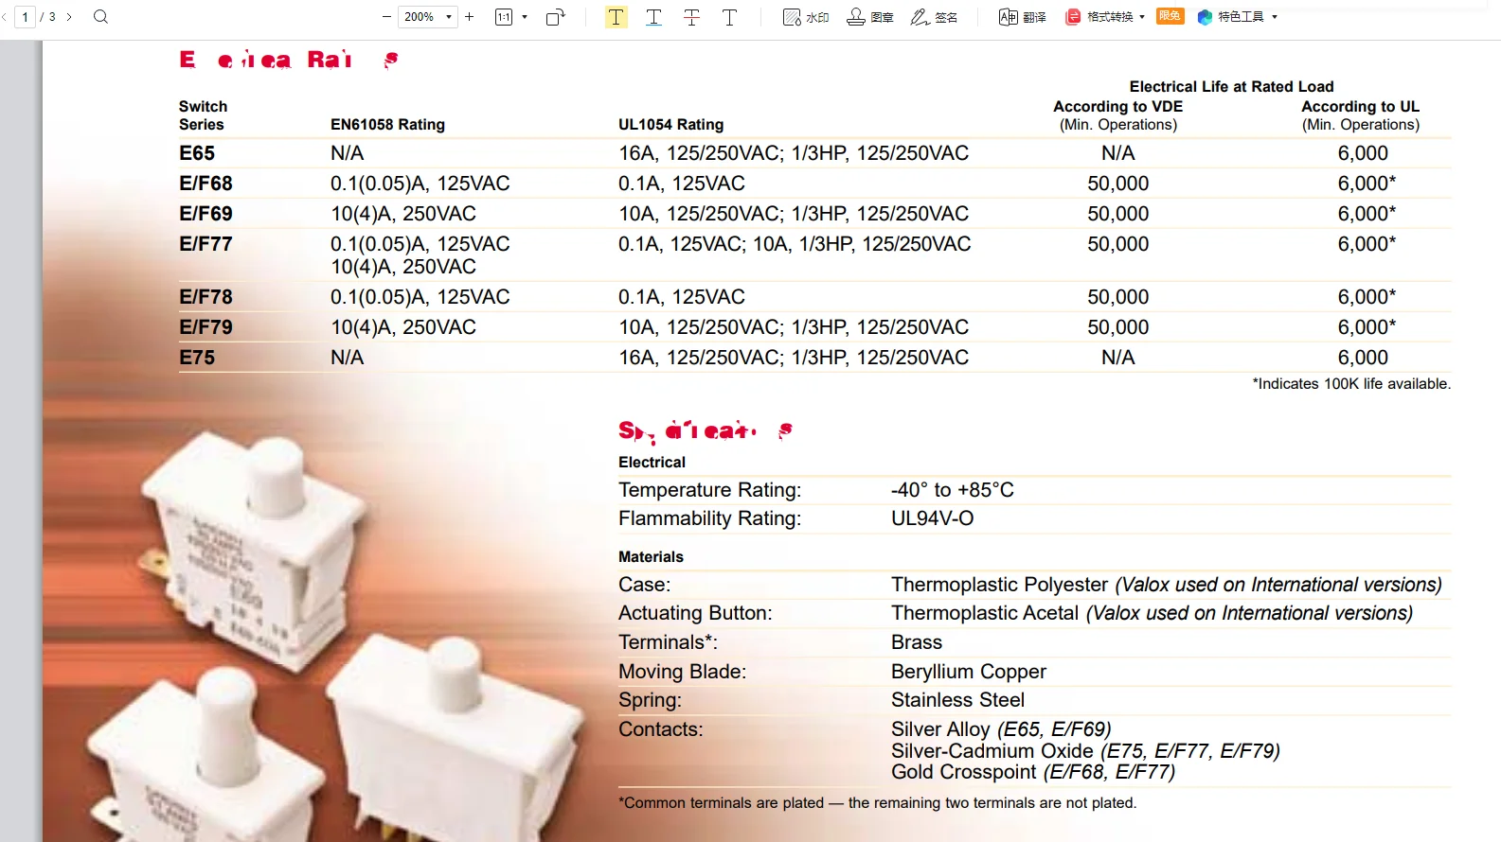The height and width of the screenshot is (842, 1501).
Task: Click the '-40° to +85°C' value
Action: coord(952,490)
